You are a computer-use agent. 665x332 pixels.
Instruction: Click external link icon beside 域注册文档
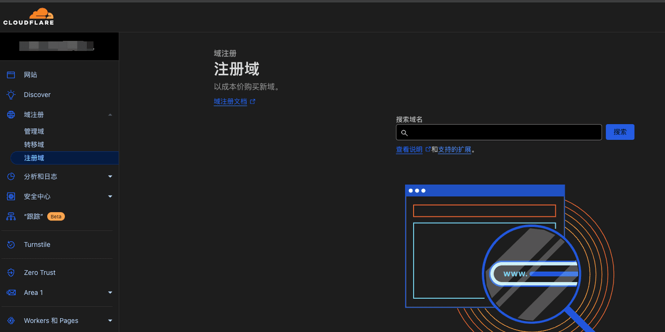(x=253, y=102)
